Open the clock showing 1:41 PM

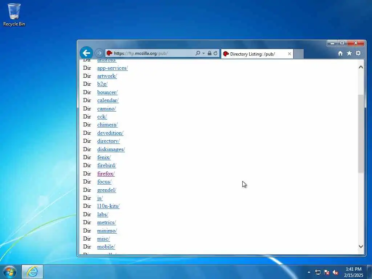point(353,272)
